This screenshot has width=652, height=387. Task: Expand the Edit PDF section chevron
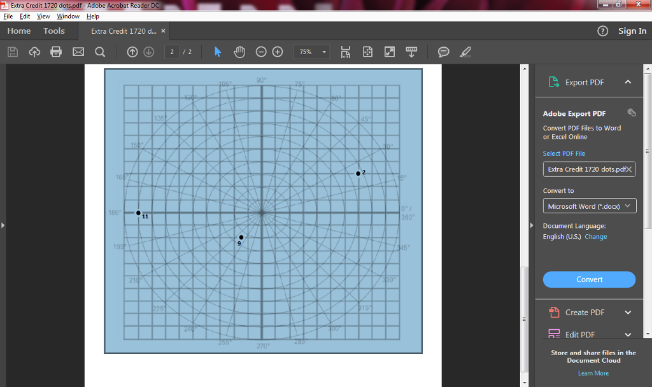pos(628,334)
